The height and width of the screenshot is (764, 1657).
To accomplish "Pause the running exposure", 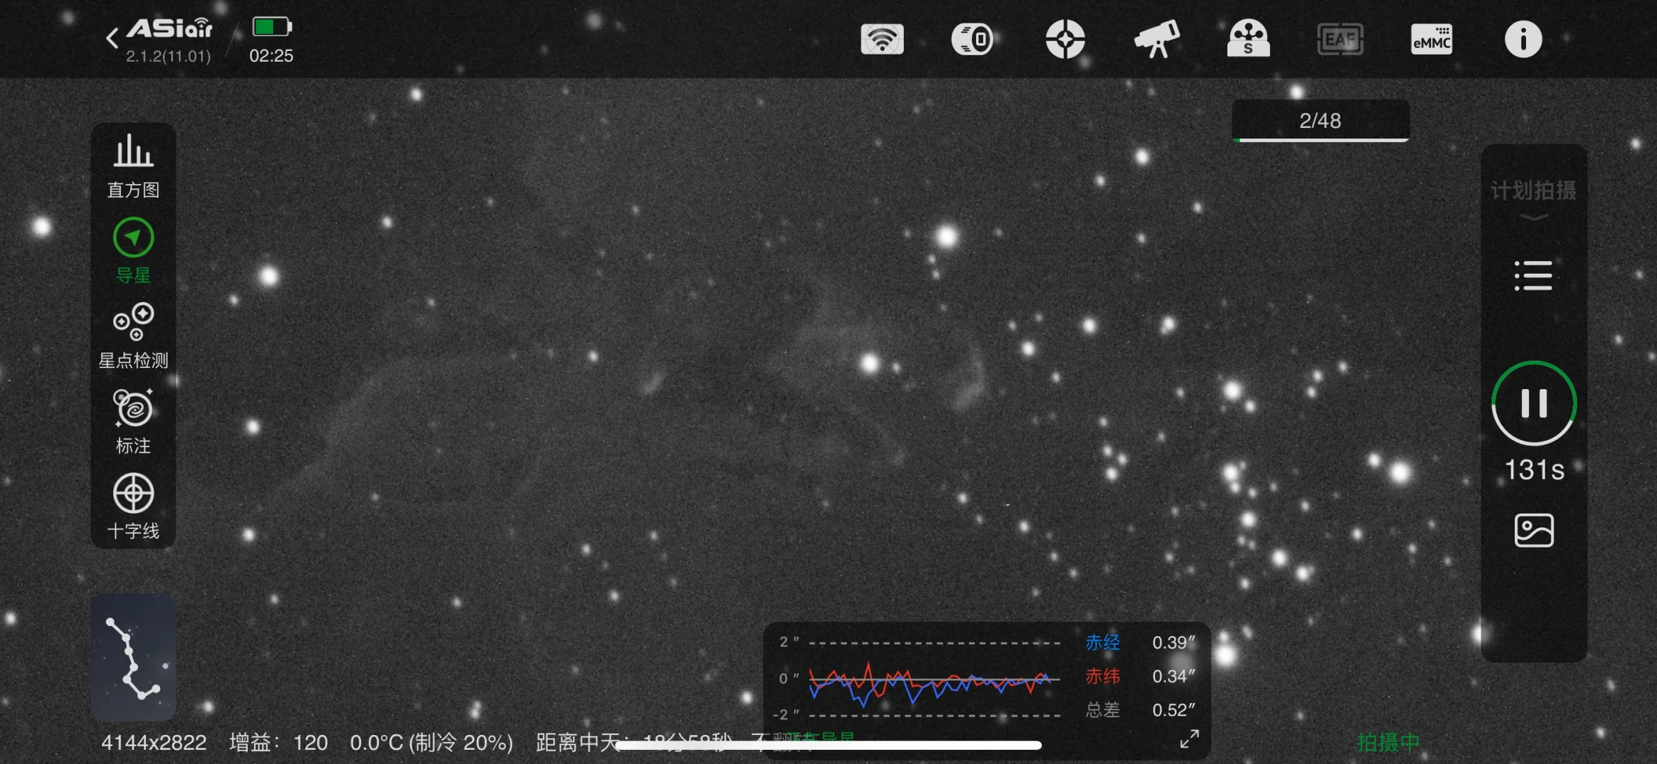I will pyautogui.click(x=1533, y=403).
